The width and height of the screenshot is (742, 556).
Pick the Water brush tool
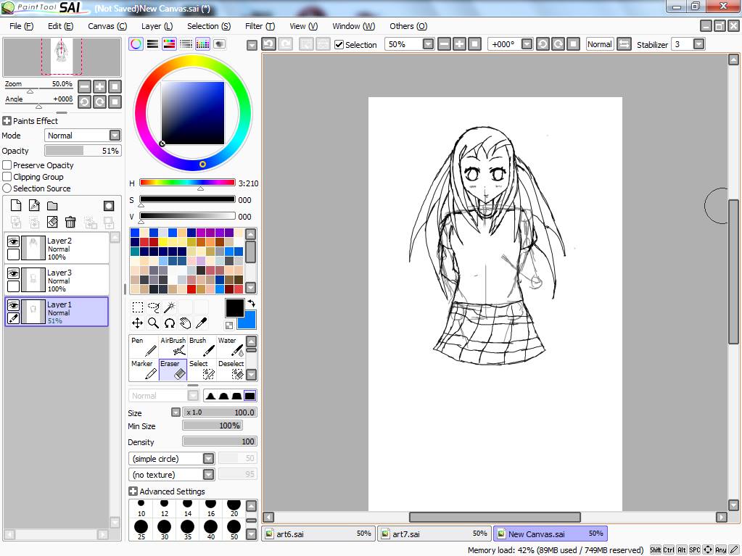pos(231,347)
